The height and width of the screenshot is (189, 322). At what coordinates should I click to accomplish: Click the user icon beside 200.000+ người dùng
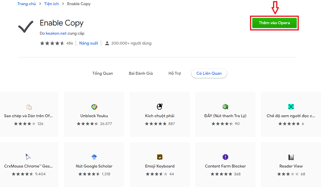click(x=107, y=43)
